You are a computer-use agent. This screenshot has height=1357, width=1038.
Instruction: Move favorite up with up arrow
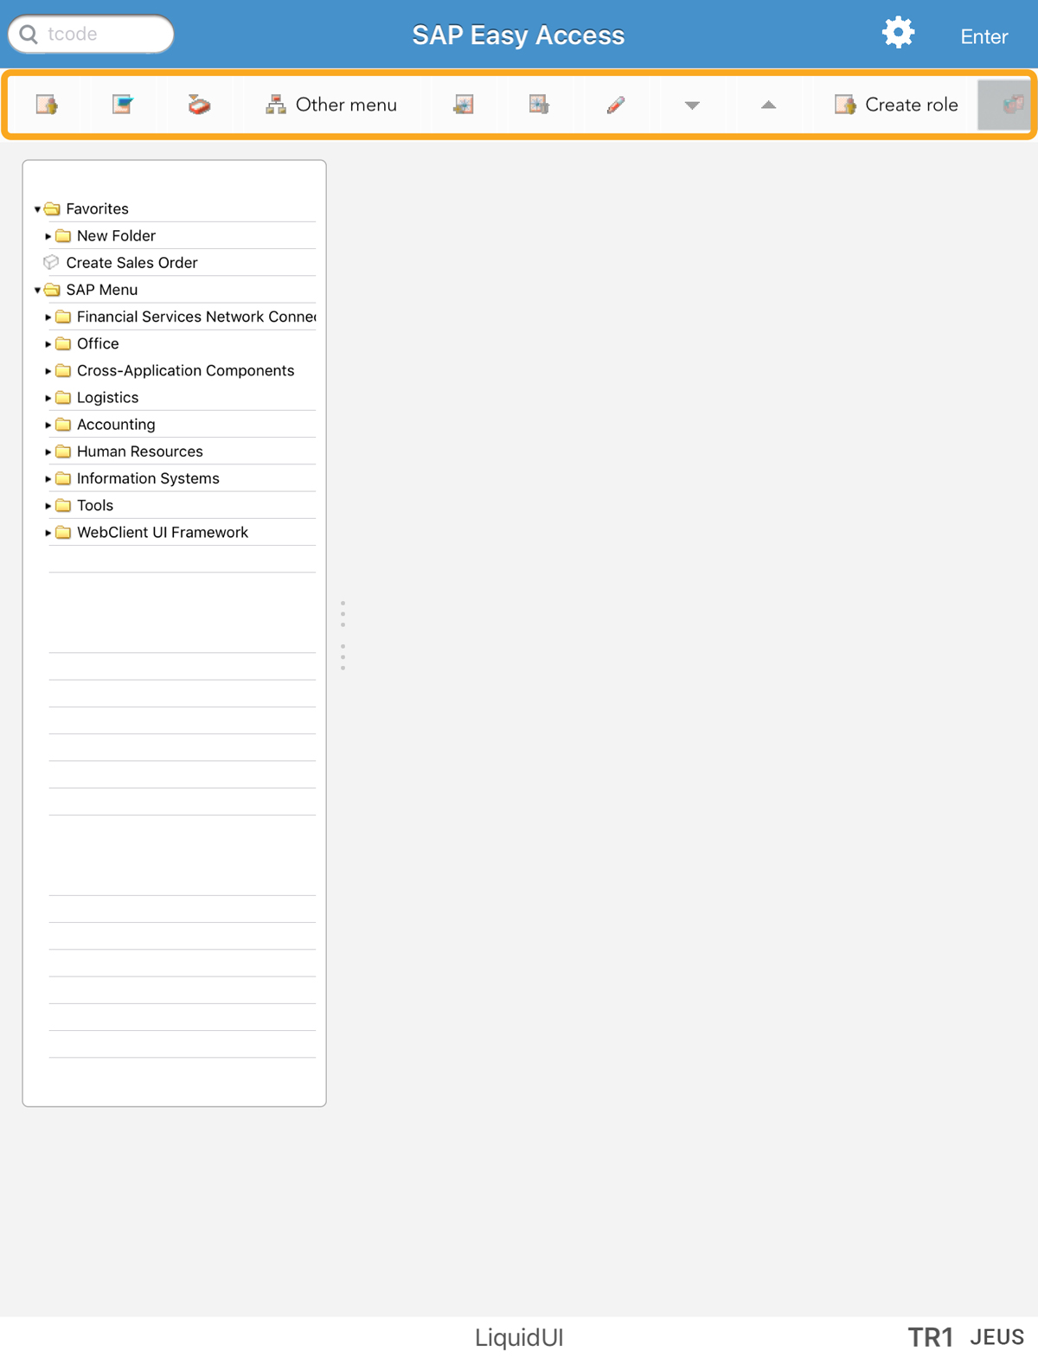click(768, 105)
